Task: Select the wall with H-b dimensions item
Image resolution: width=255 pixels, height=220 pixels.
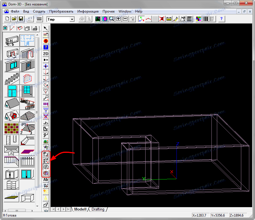Action: tap(12, 41)
